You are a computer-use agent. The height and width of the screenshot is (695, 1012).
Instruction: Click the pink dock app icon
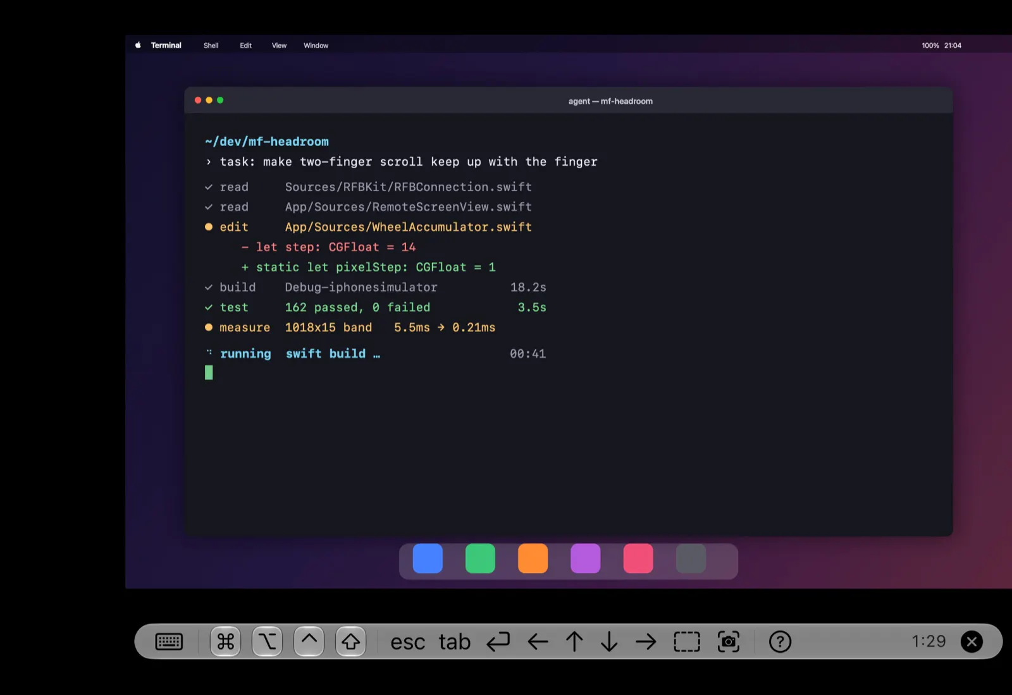coord(638,558)
